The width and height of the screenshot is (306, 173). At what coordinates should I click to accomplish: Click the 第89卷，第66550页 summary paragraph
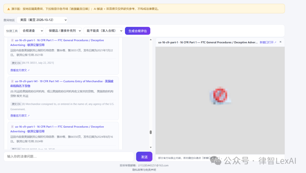pos(62,139)
